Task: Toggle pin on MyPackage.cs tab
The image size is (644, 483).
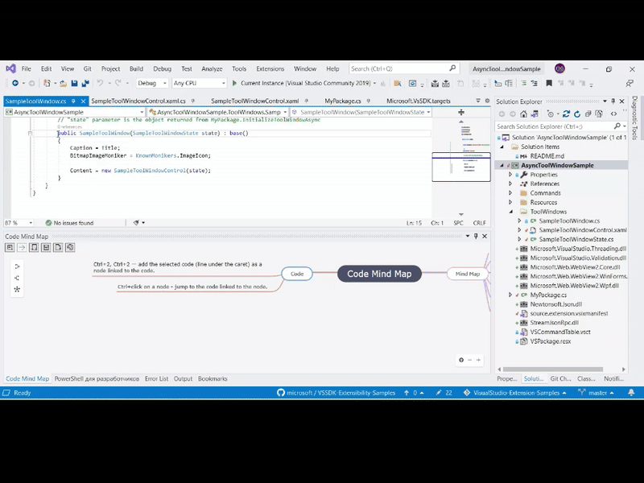Action: (x=369, y=101)
